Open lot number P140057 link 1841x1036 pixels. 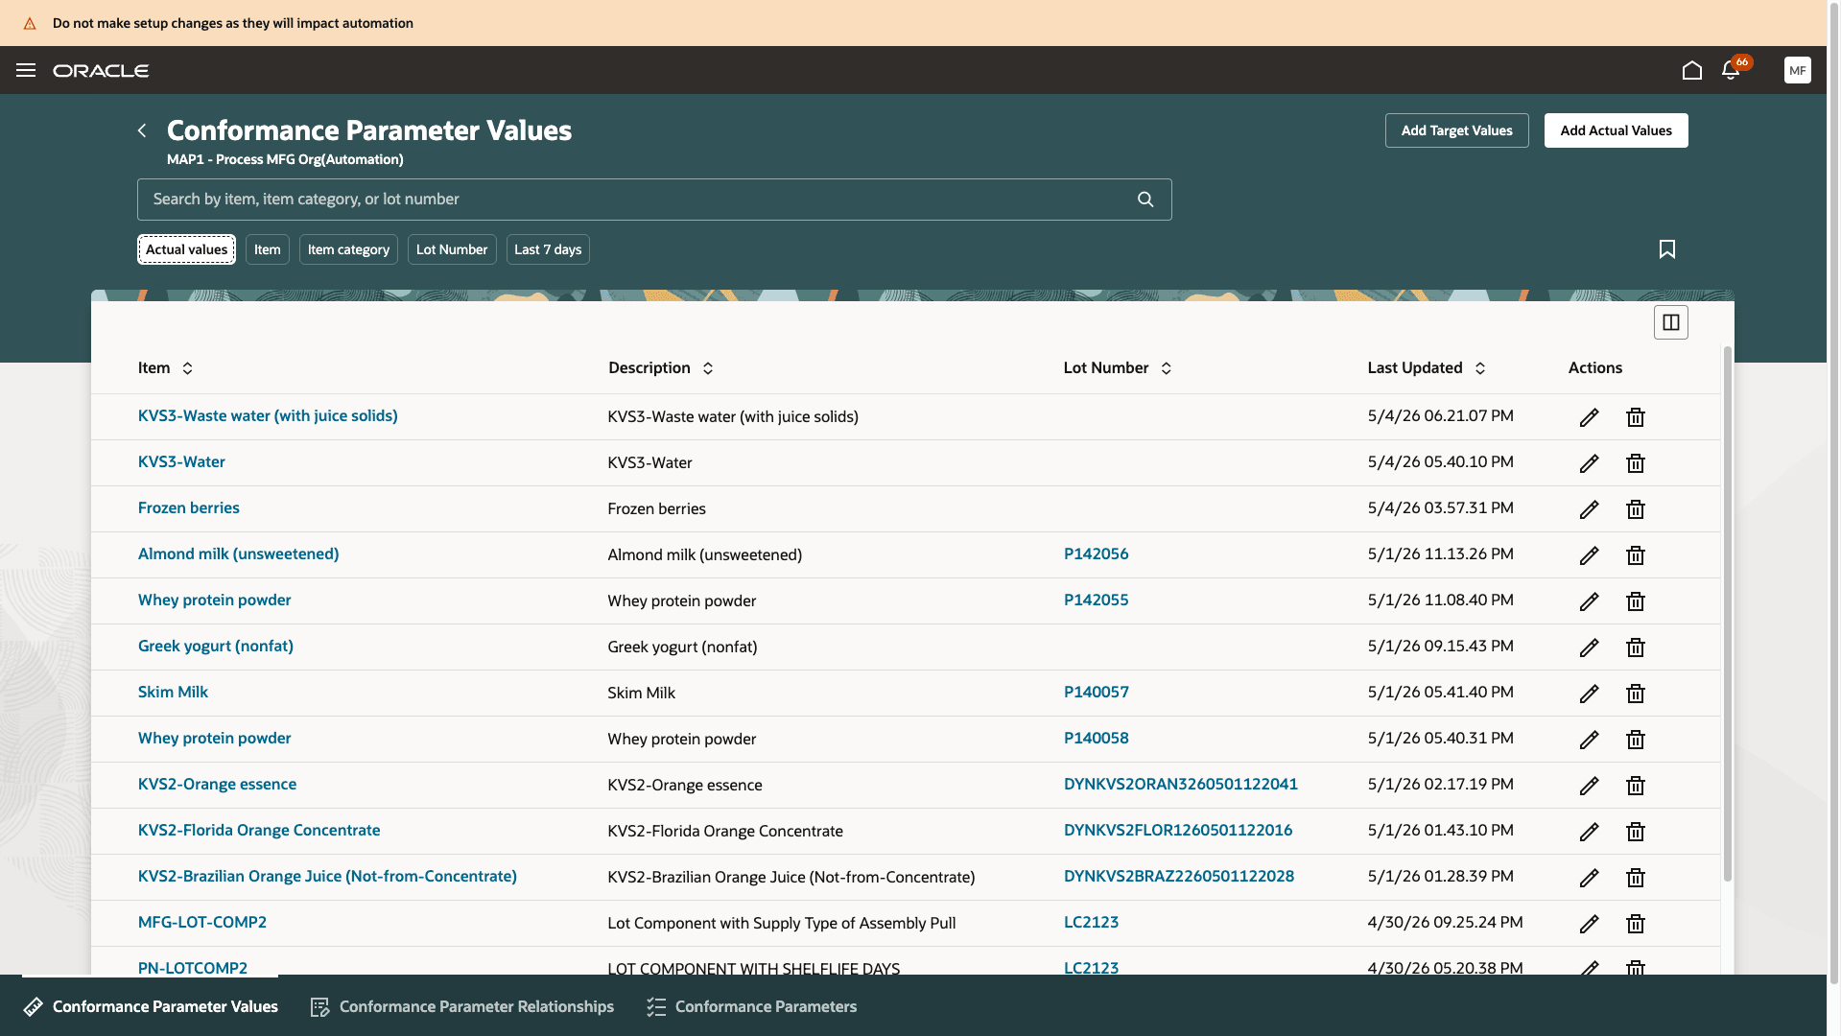point(1096,692)
